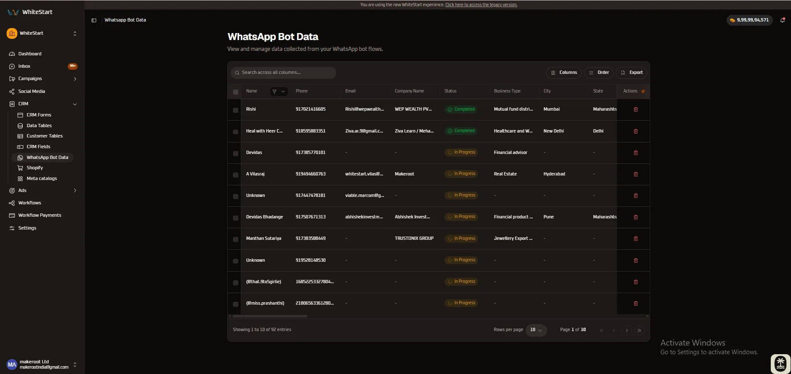791x374 pixels.
Task: Check the Heal with Heer row checkbox
Action: (235, 132)
